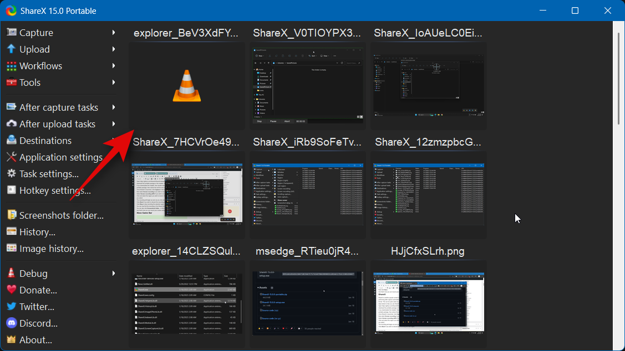Click the Upload arrow icon
This screenshot has height=351, width=625.
tap(11, 49)
